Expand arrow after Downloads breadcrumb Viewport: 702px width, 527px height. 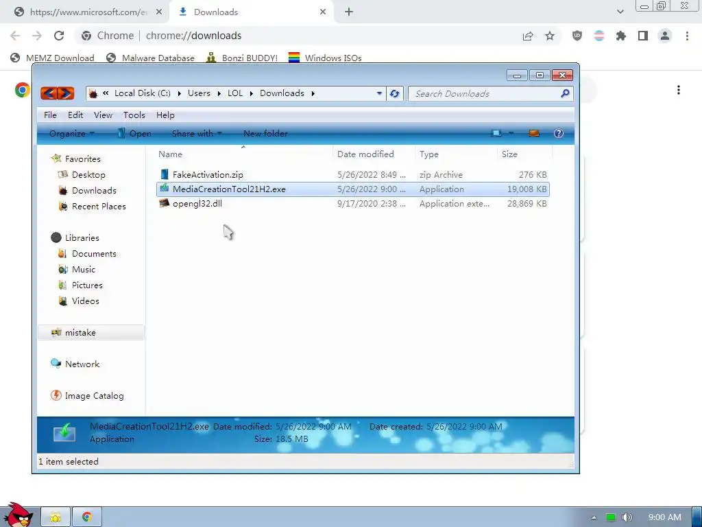pyautogui.click(x=313, y=93)
